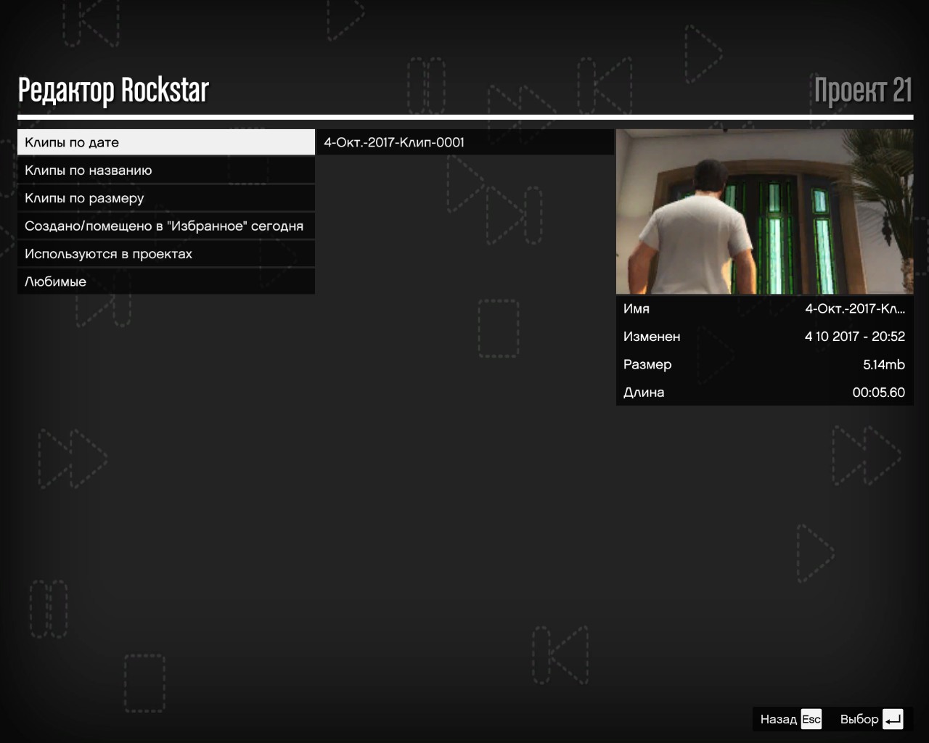This screenshot has height=743, width=929.
Task: Click the 'Длина' row showing 00:05.60
Action: tap(764, 392)
